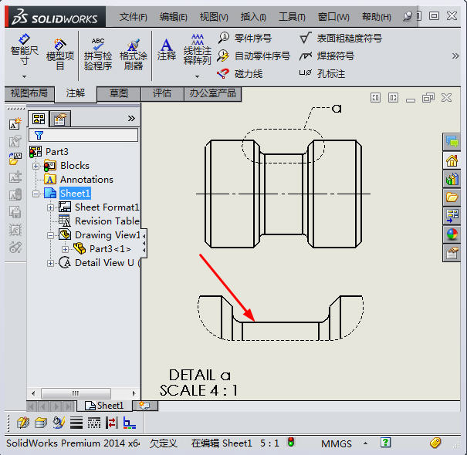Expand the Detail View tree node
The width and height of the screenshot is (467, 455).
[x=51, y=263]
